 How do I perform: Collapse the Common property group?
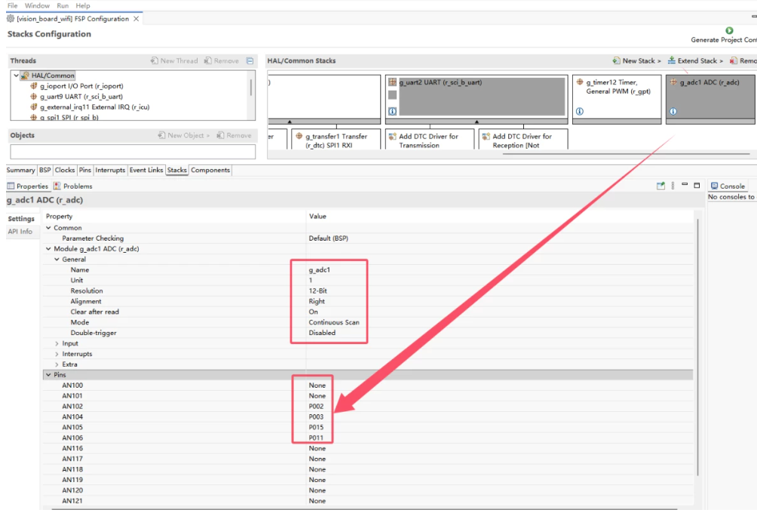pyautogui.click(x=48, y=228)
